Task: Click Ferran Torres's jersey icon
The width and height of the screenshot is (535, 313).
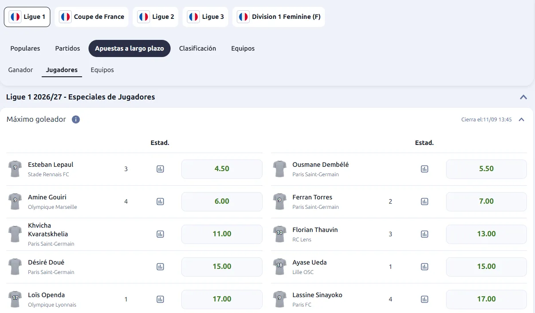Action: tap(280, 202)
